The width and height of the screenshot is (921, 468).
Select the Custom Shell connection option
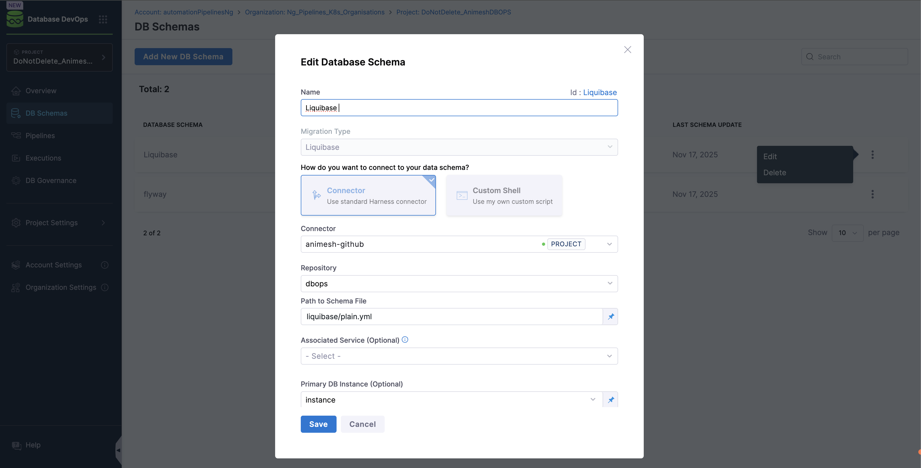point(504,195)
